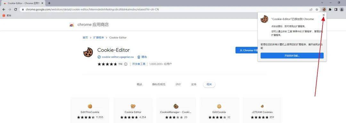Open cookie-editor.cgagnier.ca developer link
This screenshot has width=346, height=123.
point(118,57)
